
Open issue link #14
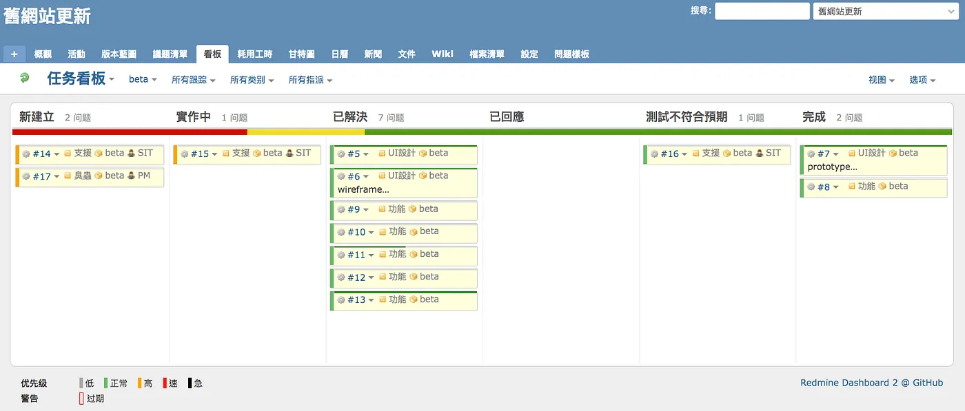[x=41, y=154]
